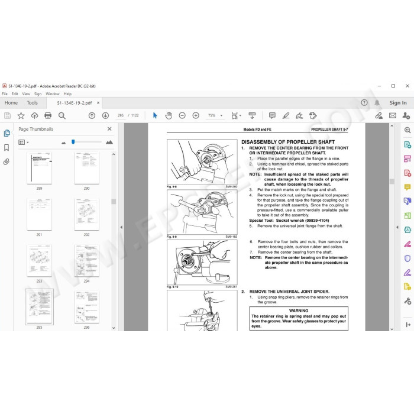Click document scrollbar down arrow

(392, 329)
